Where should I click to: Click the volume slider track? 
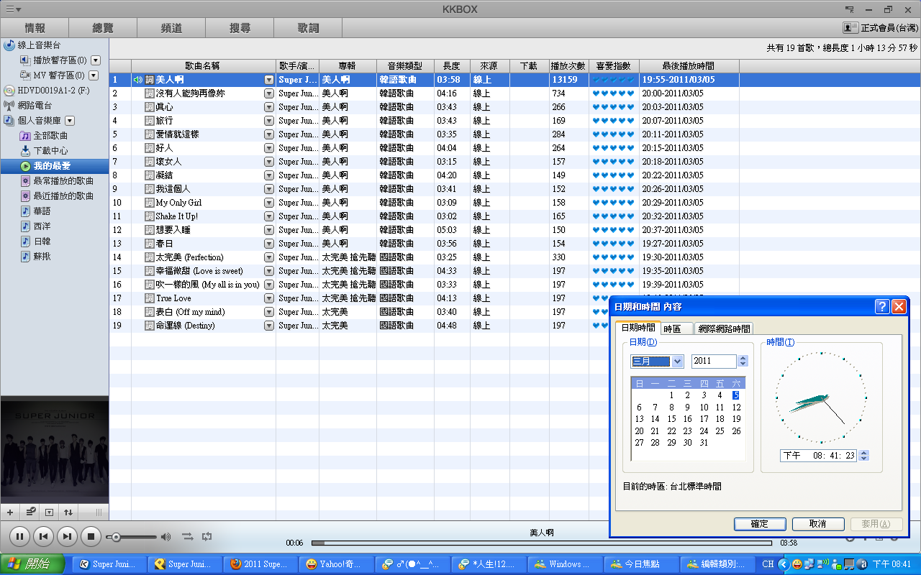[x=137, y=537]
